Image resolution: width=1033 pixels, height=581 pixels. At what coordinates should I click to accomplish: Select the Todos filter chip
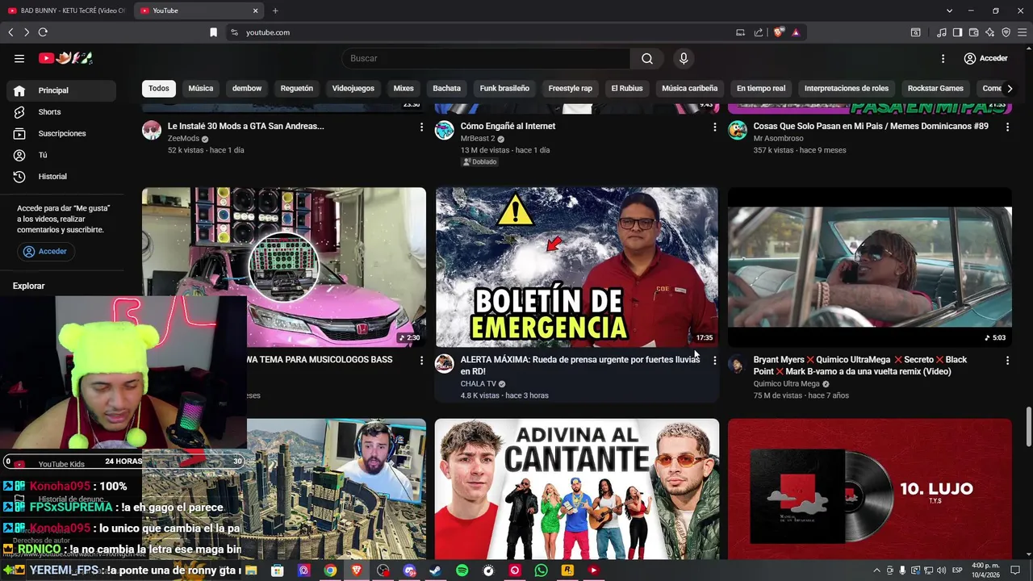[159, 88]
